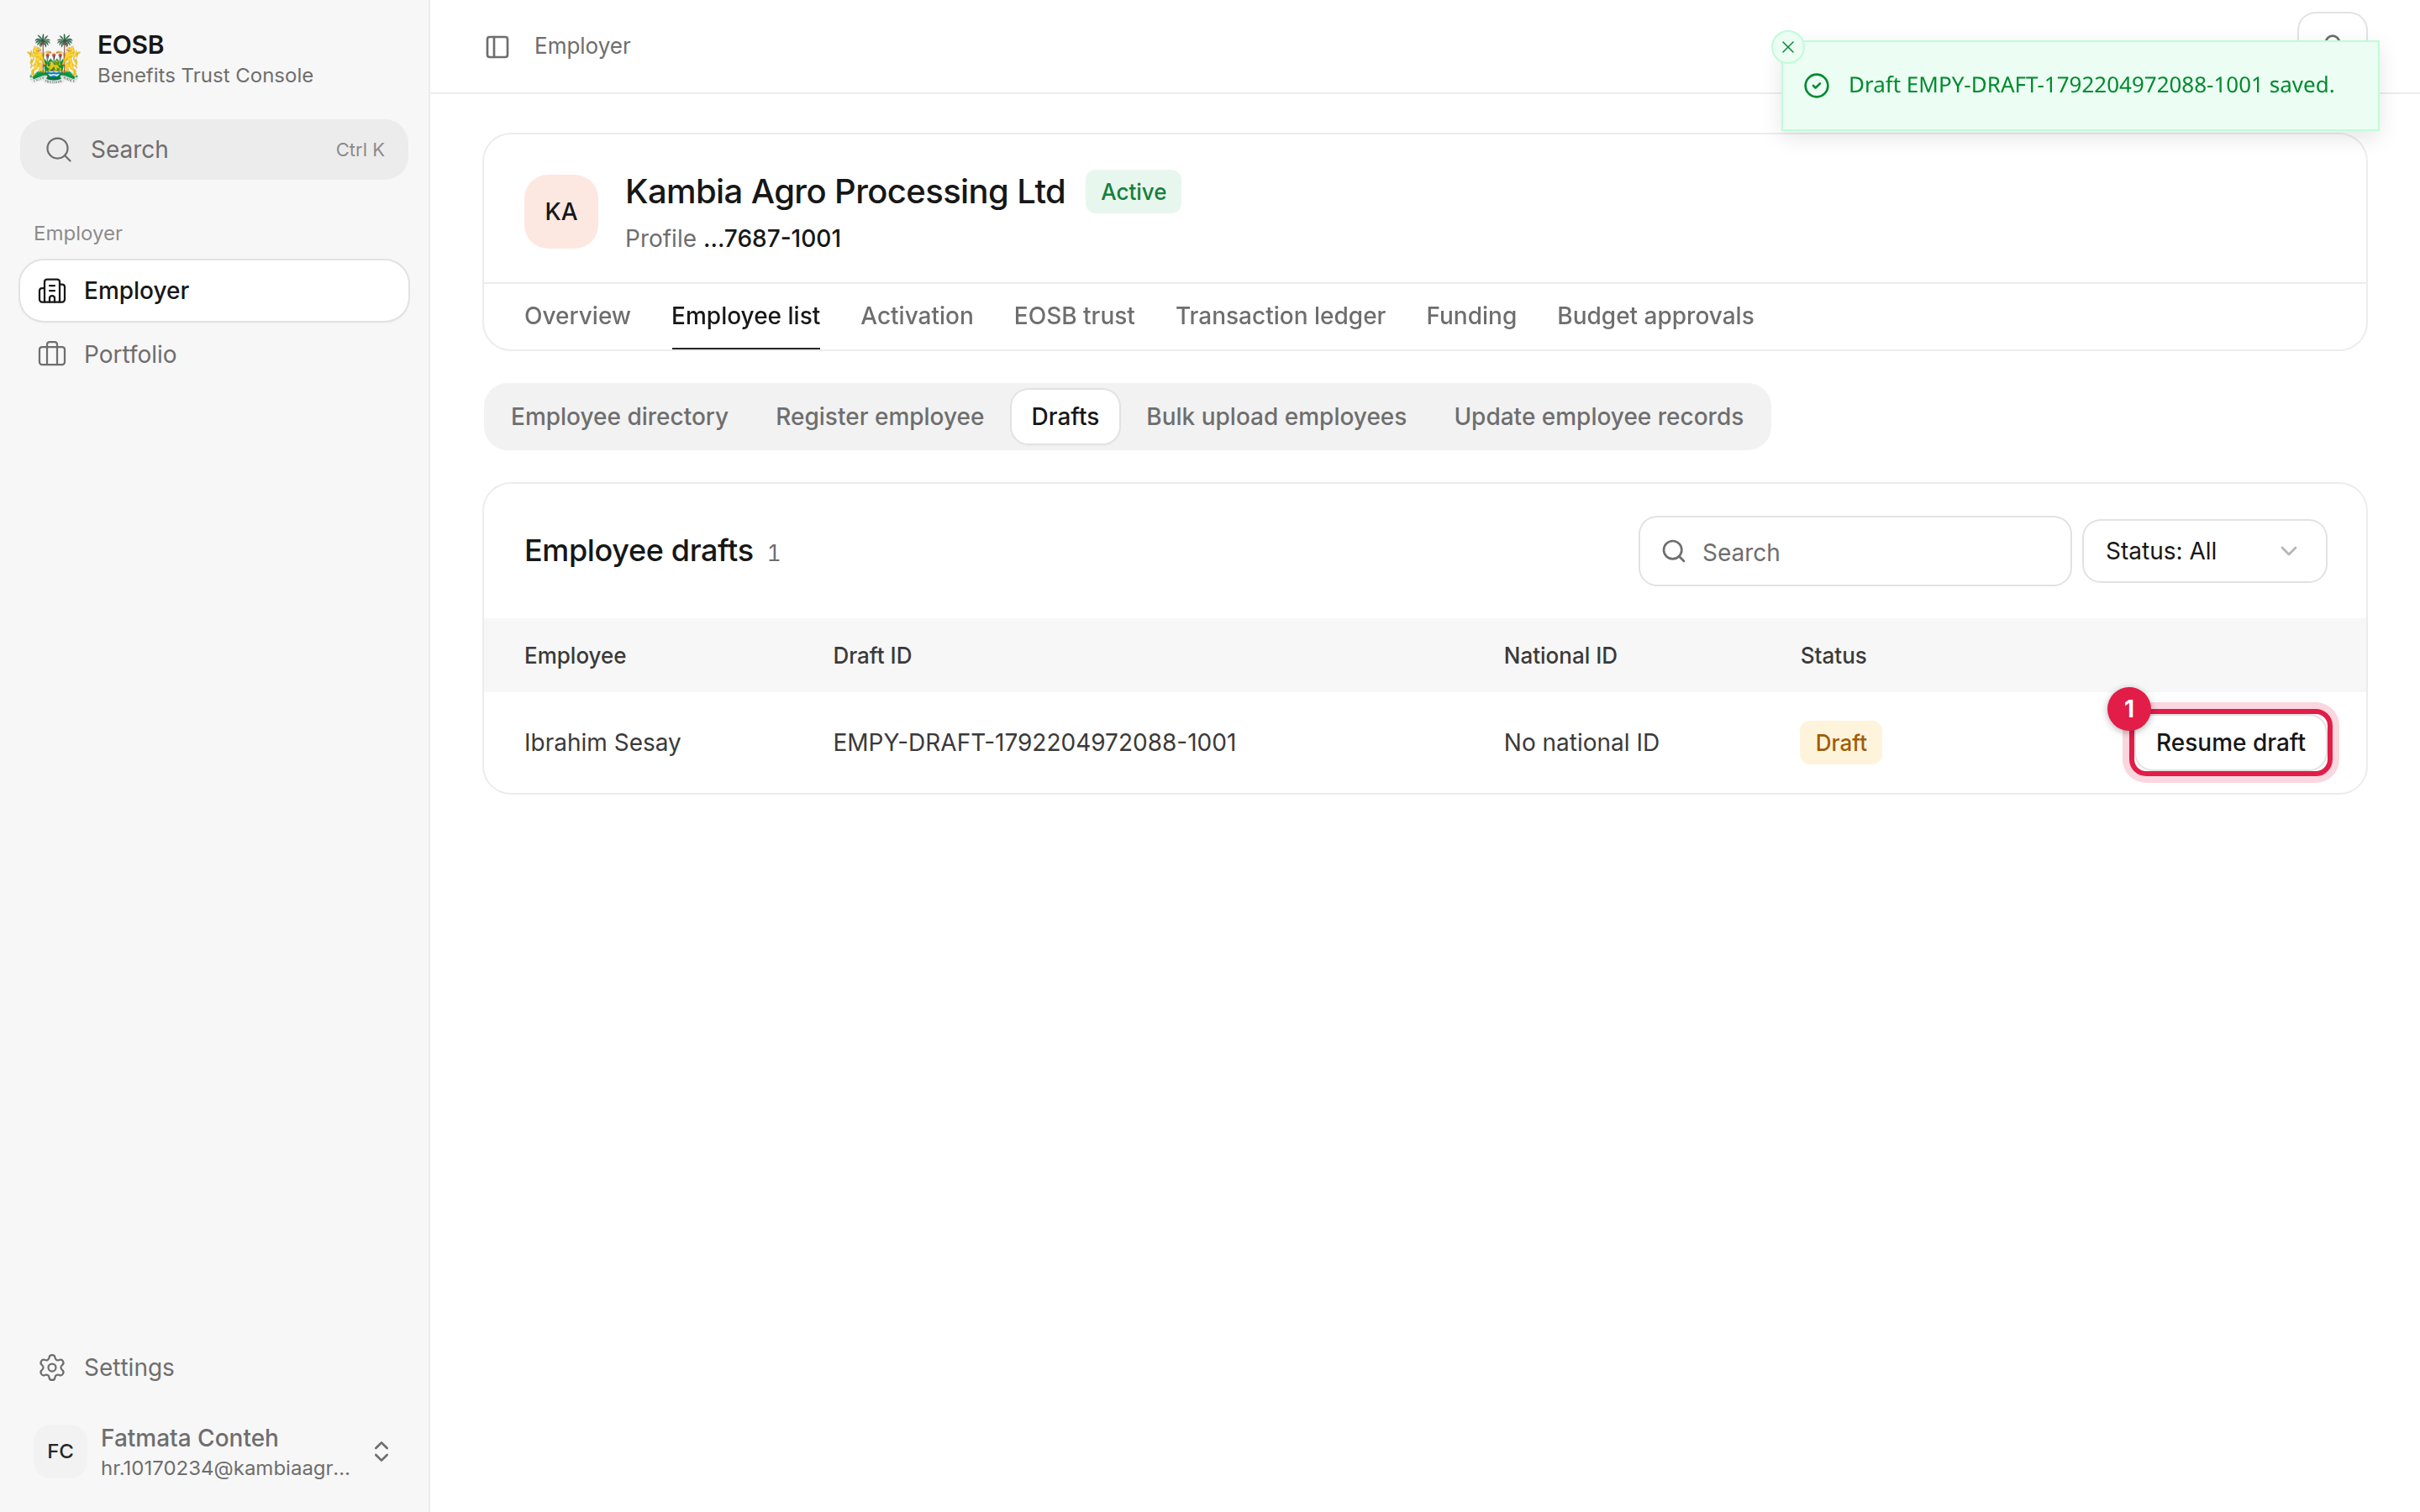Open the Status: All dropdown
The width and height of the screenshot is (2420, 1512).
tap(2204, 551)
